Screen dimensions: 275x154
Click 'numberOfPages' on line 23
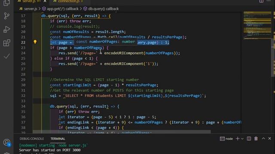[88, 47]
